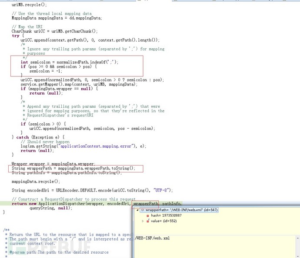Click the 'try {' keyword line
This screenshot has width=300, height=258.
pyautogui.click(x=18, y=36)
